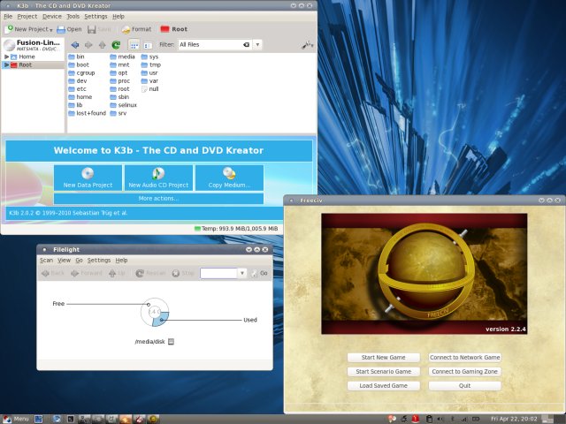This screenshot has height=424, width=566.
Task: Open the Project menu in K3b
Action: 27,16
